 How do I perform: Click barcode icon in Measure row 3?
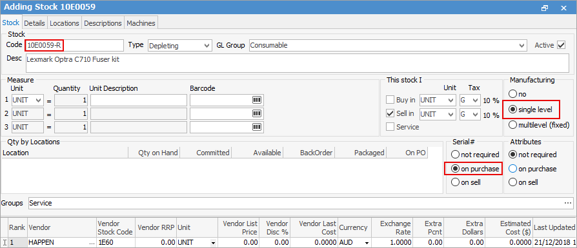click(256, 126)
